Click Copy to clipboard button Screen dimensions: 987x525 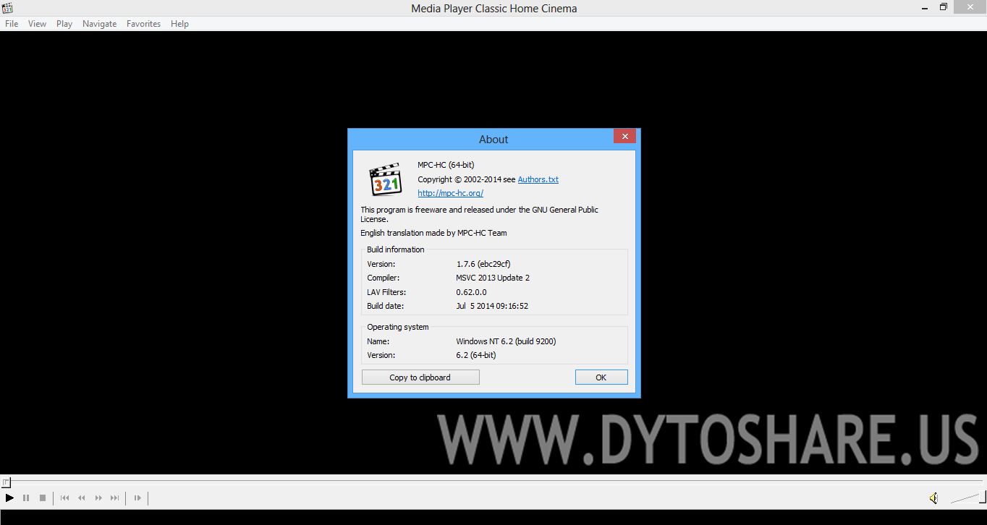[x=420, y=377]
